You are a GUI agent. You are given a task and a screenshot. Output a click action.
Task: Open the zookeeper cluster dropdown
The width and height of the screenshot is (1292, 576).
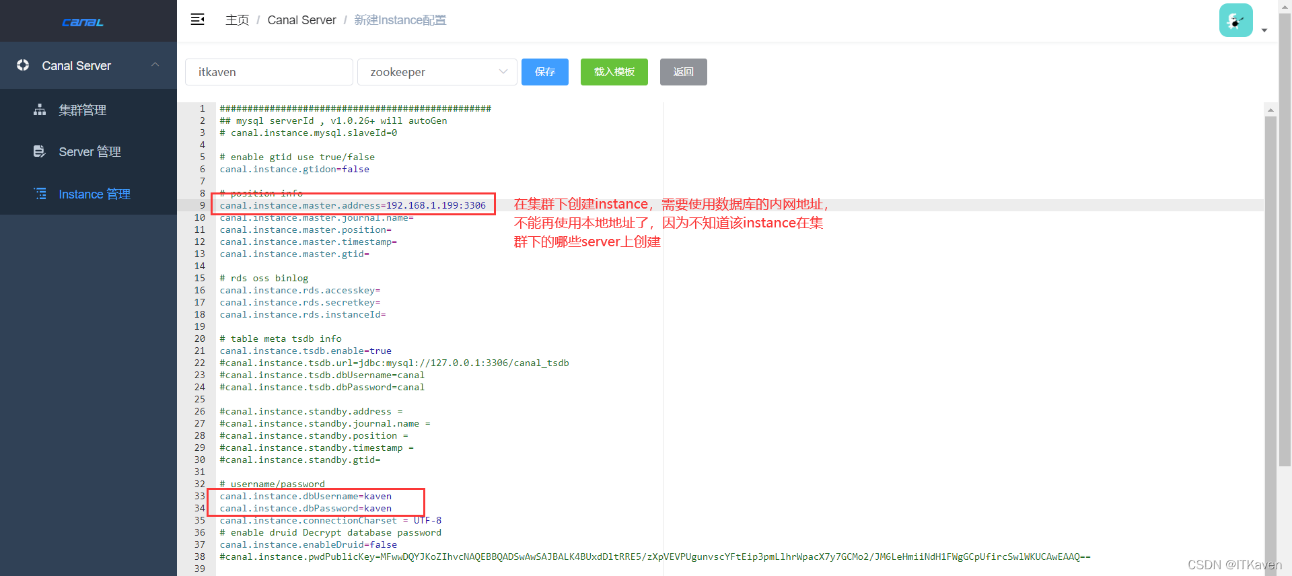[437, 72]
